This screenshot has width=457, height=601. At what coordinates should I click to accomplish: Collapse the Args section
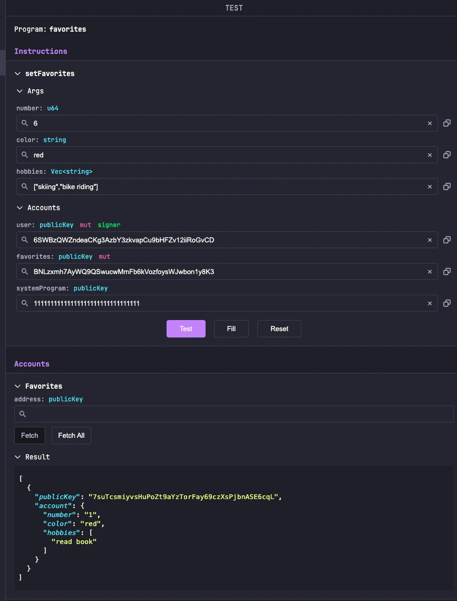[x=20, y=91]
